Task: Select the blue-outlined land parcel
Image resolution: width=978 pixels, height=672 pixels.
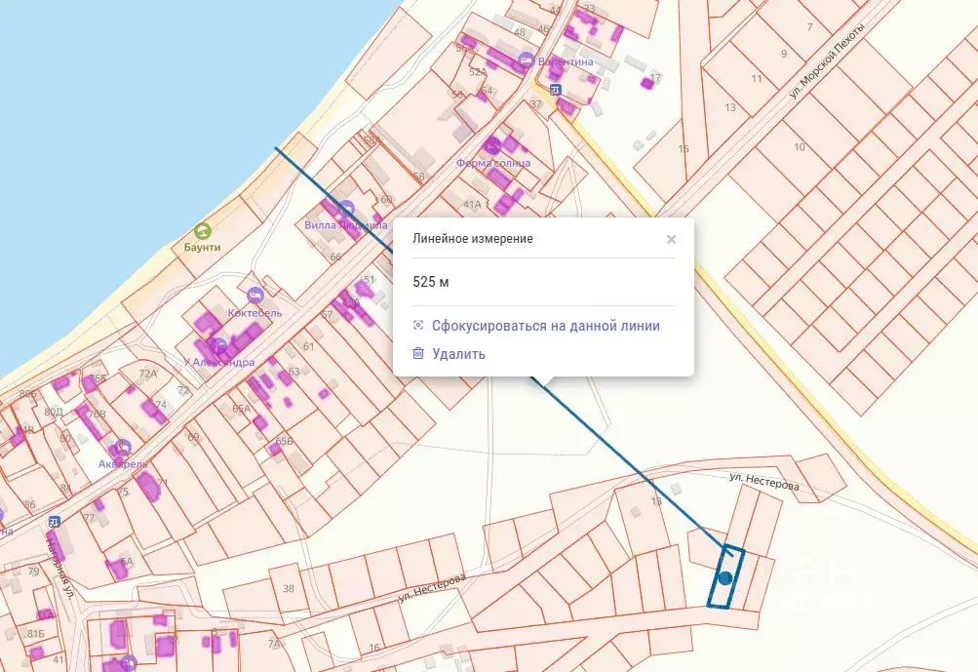Action: tap(725, 576)
